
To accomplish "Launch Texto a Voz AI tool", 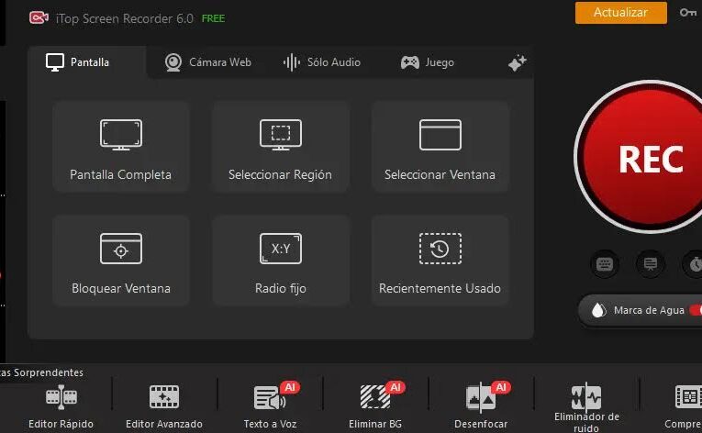I will (x=270, y=405).
